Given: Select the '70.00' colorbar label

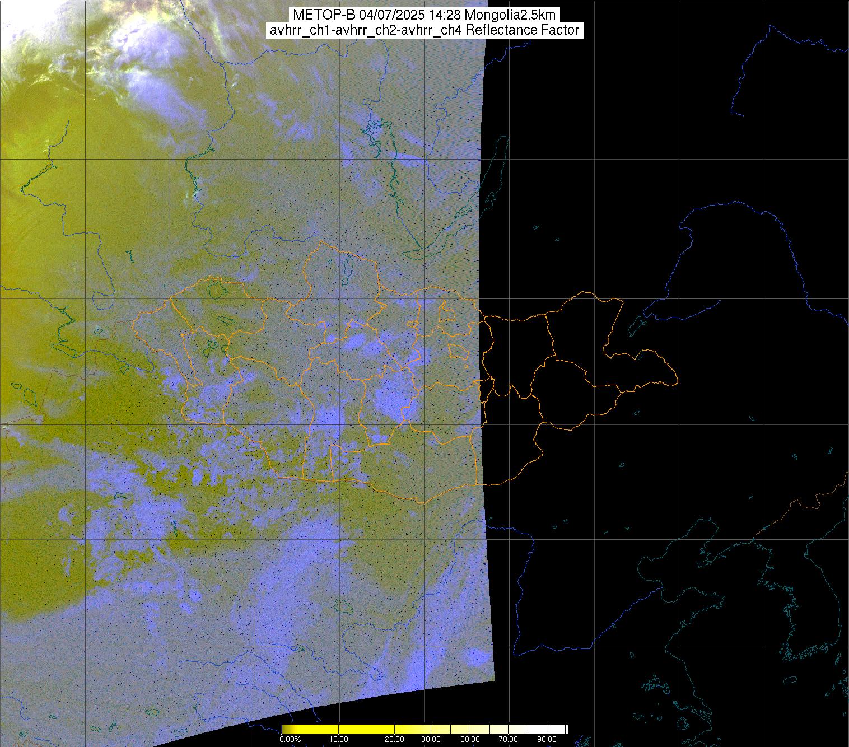Looking at the screenshot, I should (x=509, y=739).
